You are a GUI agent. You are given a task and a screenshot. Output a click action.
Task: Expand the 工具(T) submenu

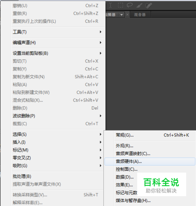[58, 32]
